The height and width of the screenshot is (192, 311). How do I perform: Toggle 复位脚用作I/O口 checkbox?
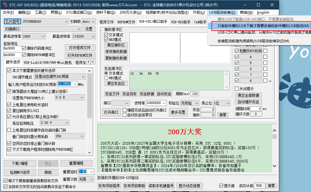click(9, 111)
